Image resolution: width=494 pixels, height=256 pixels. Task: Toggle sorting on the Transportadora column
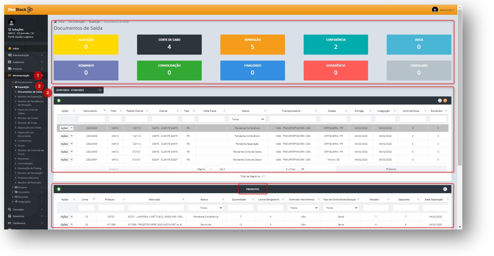(x=293, y=111)
